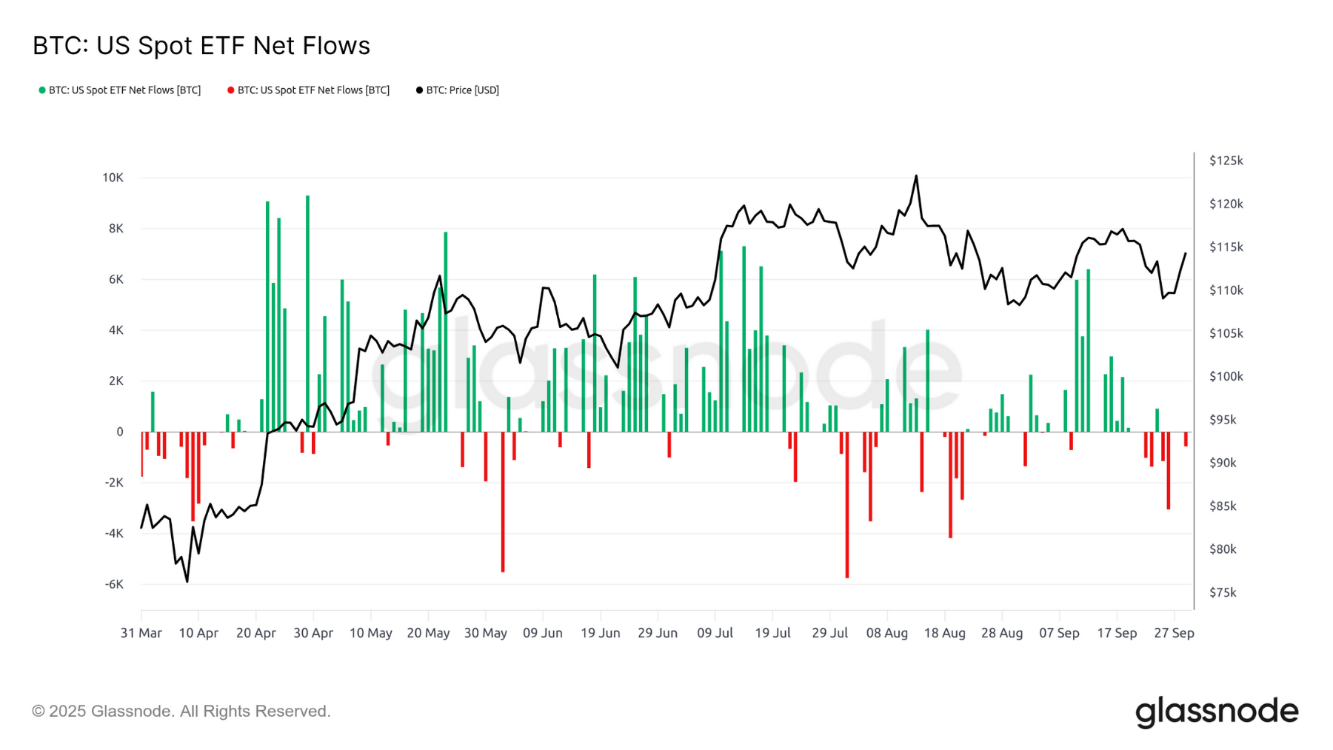This screenshot has height=750, width=1333.
Task: Click the price line's highest peak in mid-August
Action: pyautogui.click(x=916, y=176)
